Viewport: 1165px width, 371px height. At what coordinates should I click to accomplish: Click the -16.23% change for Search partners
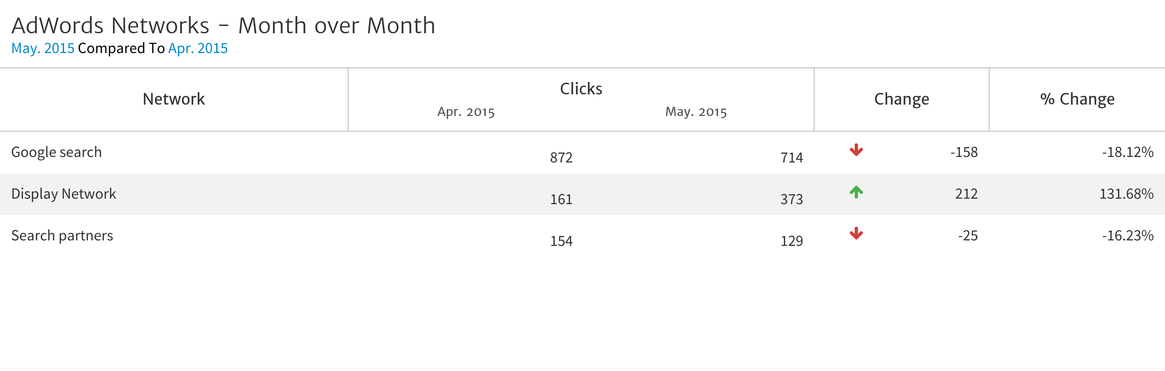1128,235
